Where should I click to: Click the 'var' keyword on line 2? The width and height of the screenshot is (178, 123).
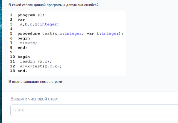click(x=21, y=20)
